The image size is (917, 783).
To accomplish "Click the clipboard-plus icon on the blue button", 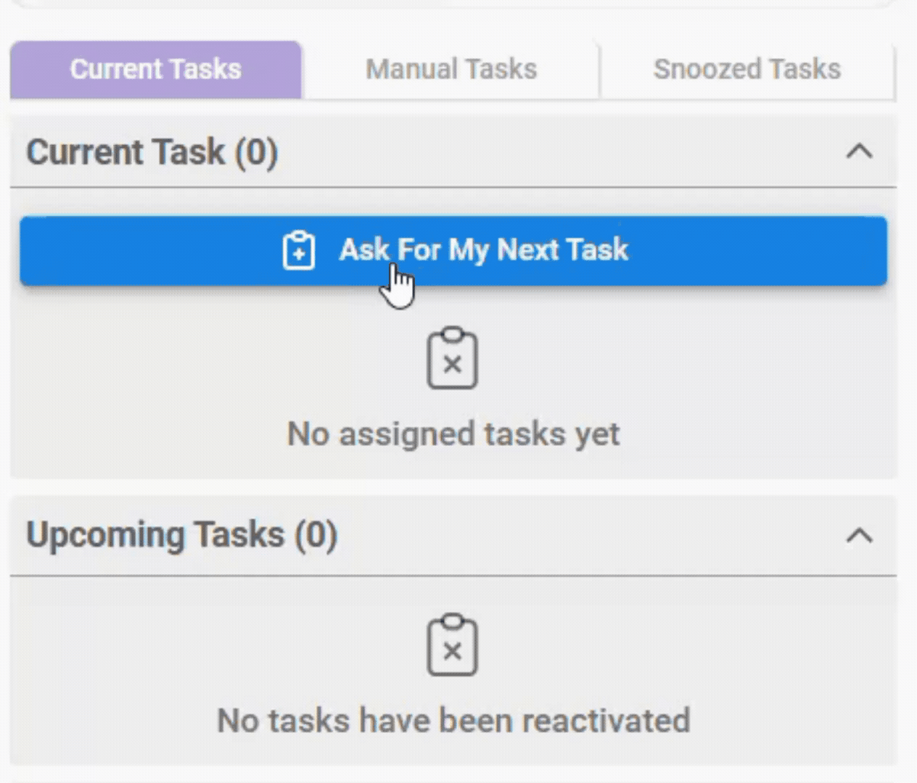I will pyautogui.click(x=298, y=251).
